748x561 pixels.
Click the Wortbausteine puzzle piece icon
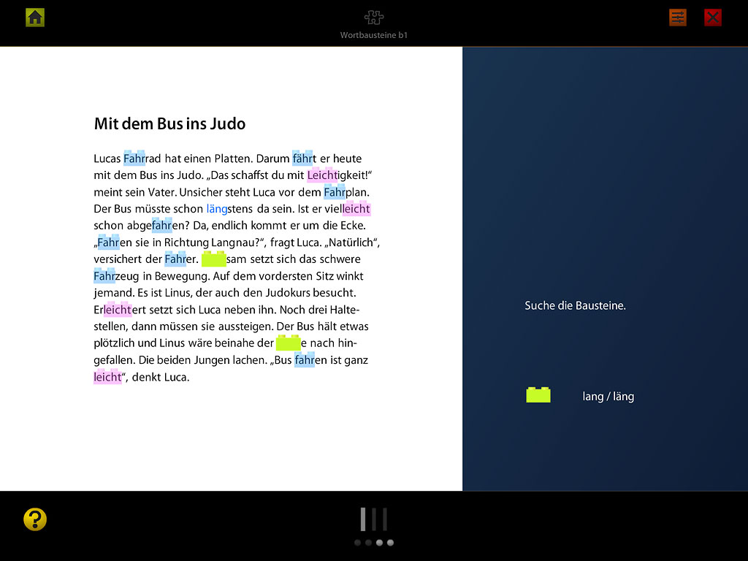[373, 17]
